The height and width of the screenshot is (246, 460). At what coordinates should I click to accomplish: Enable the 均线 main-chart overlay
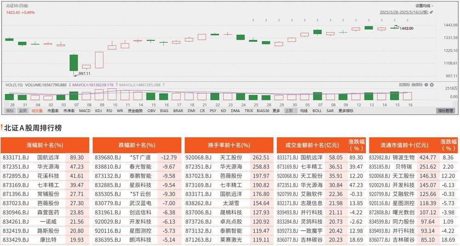coord(304,111)
